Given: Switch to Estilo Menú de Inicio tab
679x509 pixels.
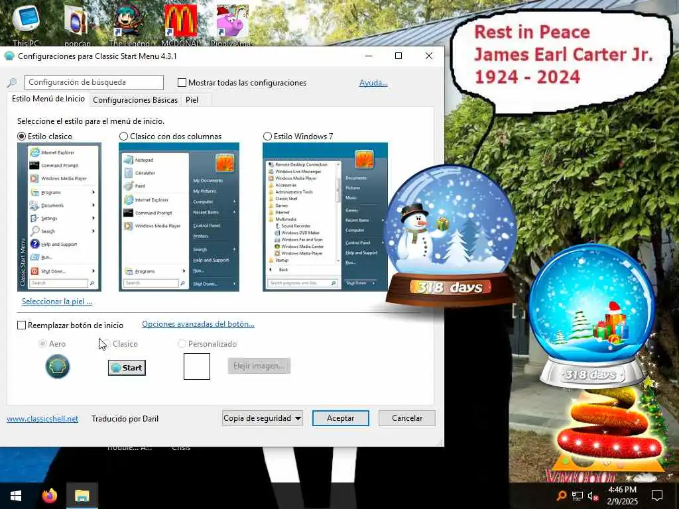Looking at the screenshot, I should [x=48, y=99].
